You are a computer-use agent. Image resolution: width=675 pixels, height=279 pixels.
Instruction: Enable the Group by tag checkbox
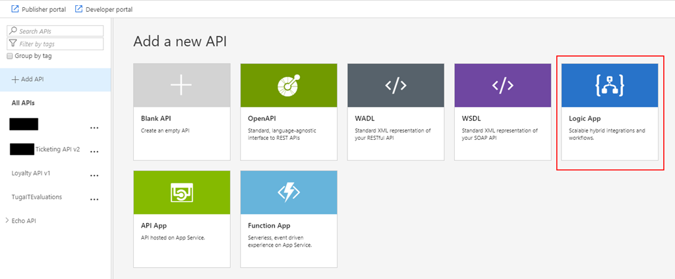tap(10, 56)
